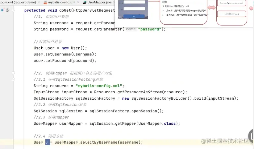The width and height of the screenshot is (254, 149).
Task: Collapse the doGet method fold marker
Action: click(14, 10)
